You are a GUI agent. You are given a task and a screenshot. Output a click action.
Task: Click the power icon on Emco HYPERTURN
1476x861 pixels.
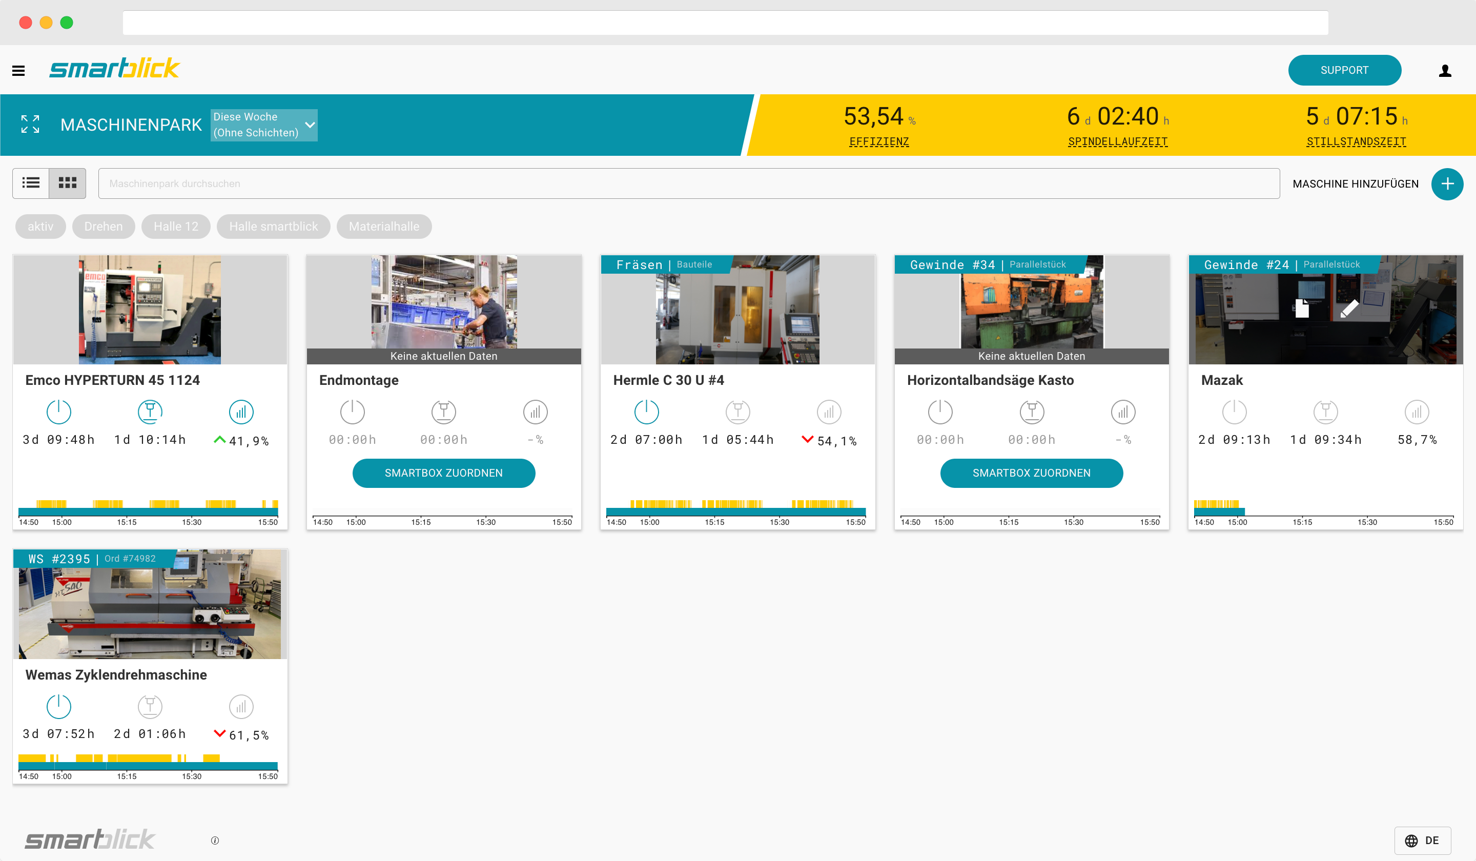coord(58,412)
